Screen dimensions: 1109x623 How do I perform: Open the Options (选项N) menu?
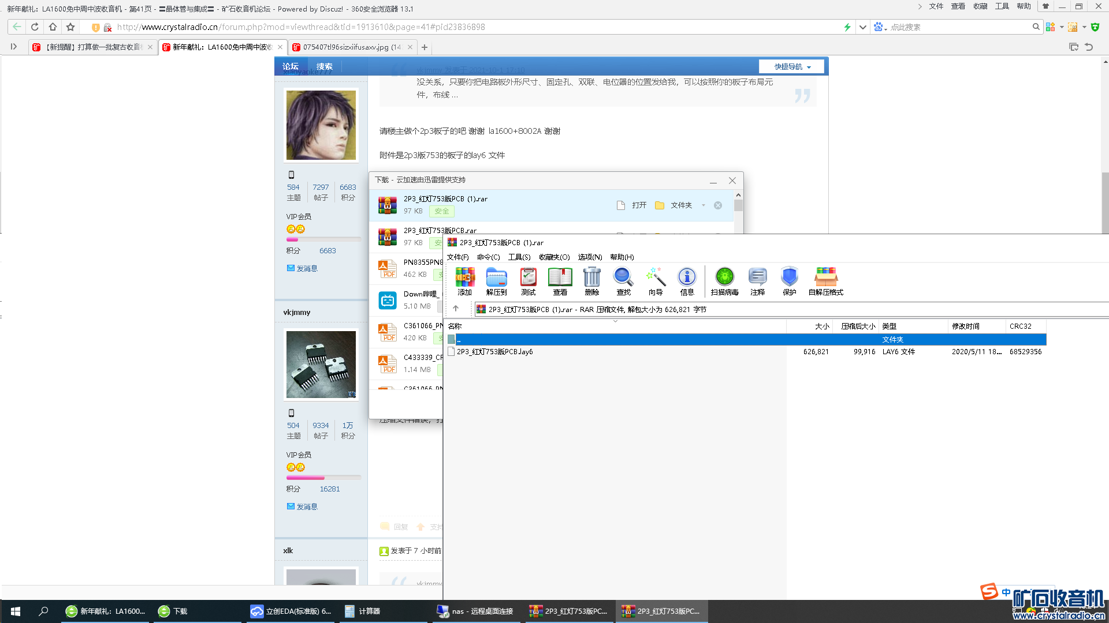pyautogui.click(x=590, y=257)
